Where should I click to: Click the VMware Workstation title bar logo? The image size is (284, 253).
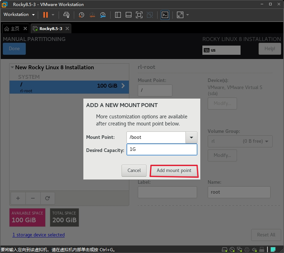click(x=5, y=5)
